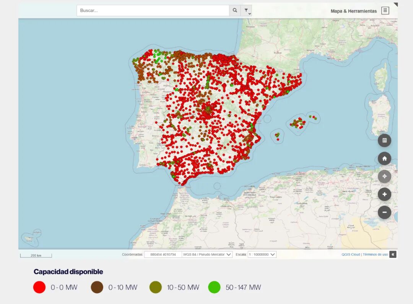Image resolution: width=413 pixels, height=304 pixels.
Task: Reset map to home extent
Action: pyautogui.click(x=384, y=158)
